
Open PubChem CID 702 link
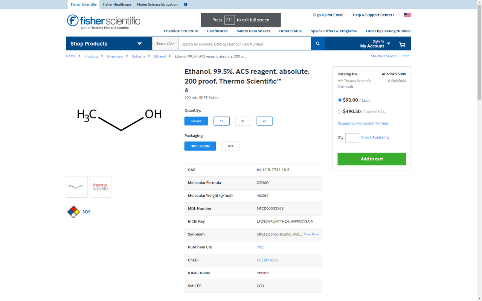point(260,247)
